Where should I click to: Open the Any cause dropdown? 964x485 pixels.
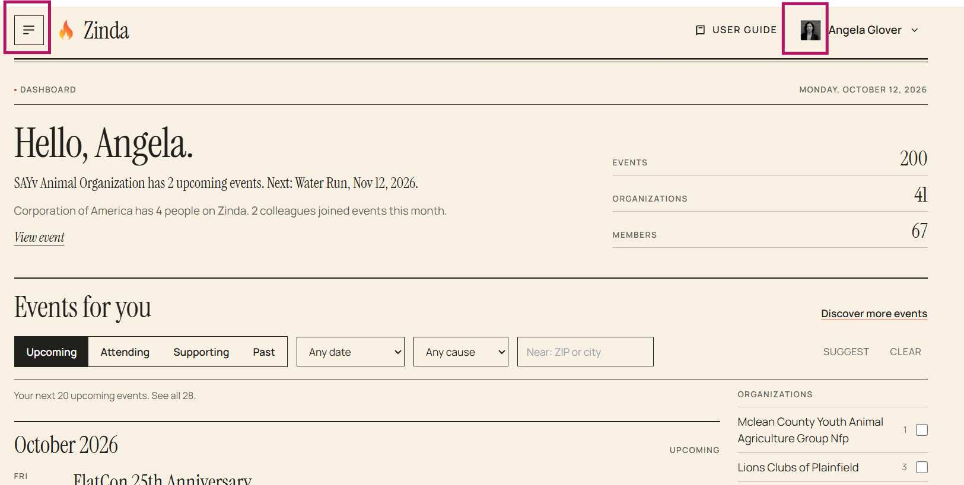[x=461, y=352]
